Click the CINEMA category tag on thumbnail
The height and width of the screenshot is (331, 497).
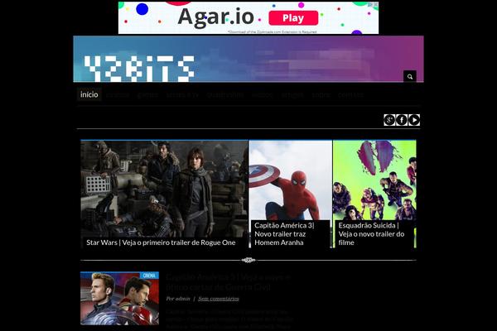[149, 276]
